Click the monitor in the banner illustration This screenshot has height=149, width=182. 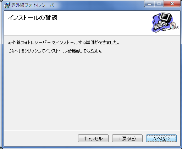coord(166,17)
